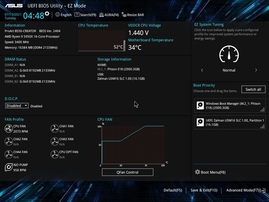Open AURA(F4) lighting settings
Screen dimensions: 269x202
[109, 15]
